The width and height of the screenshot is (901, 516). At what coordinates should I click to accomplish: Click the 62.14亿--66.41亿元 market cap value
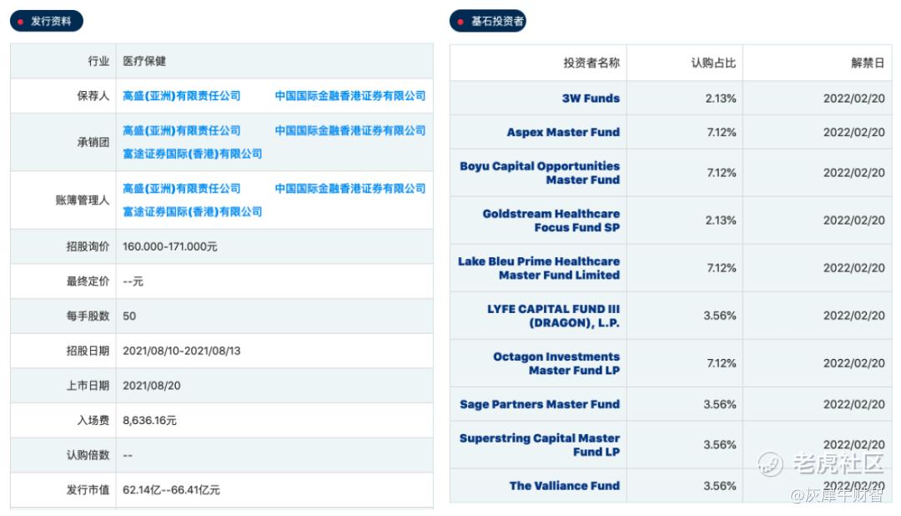click(171, 490)
